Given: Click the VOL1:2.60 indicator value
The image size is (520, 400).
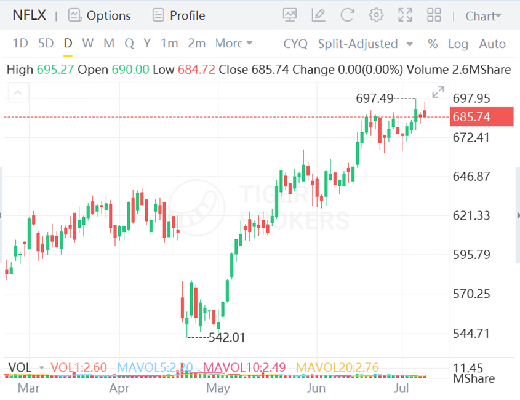Looking at the screenshot, I should pos(79,367).
